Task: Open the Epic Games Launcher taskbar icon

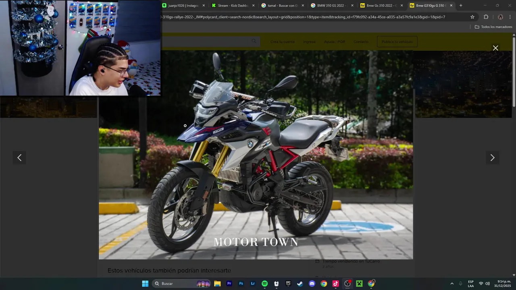Action: point(288,284)
